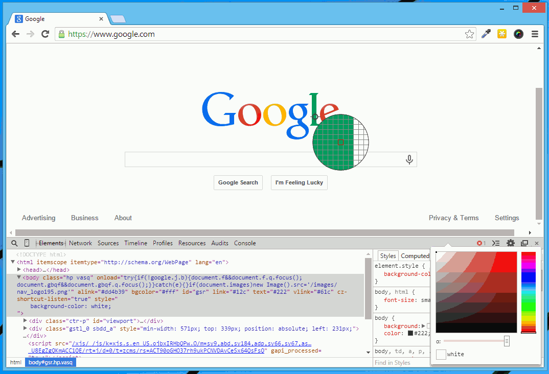The height and width of the screenshot is (374, 549).
Task: Click the console drawer toggle icon
Action: [x=495, y=243]
